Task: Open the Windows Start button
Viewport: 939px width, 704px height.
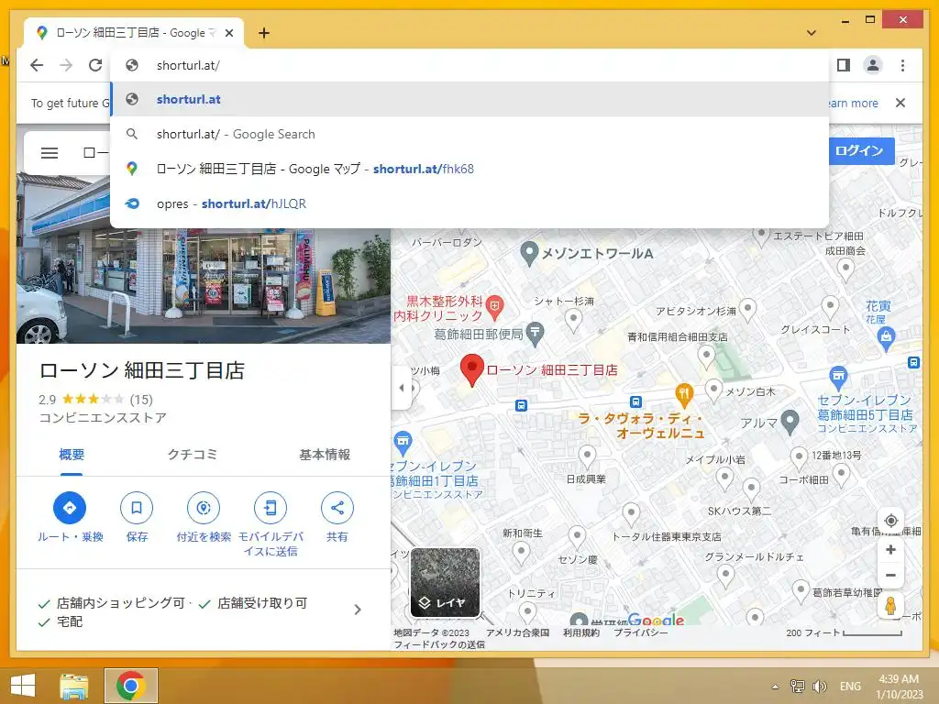Action: pyautogui.click(x=23, y=686)
